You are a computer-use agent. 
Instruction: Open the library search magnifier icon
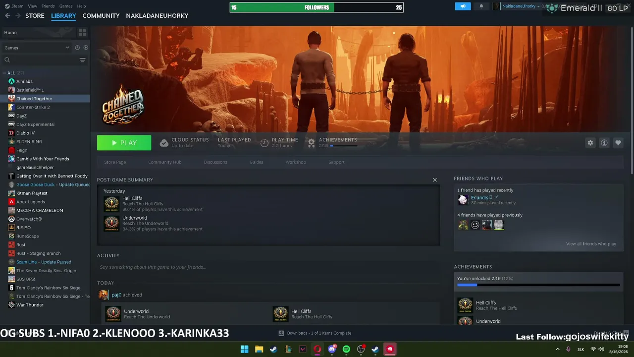coord(7,60)
